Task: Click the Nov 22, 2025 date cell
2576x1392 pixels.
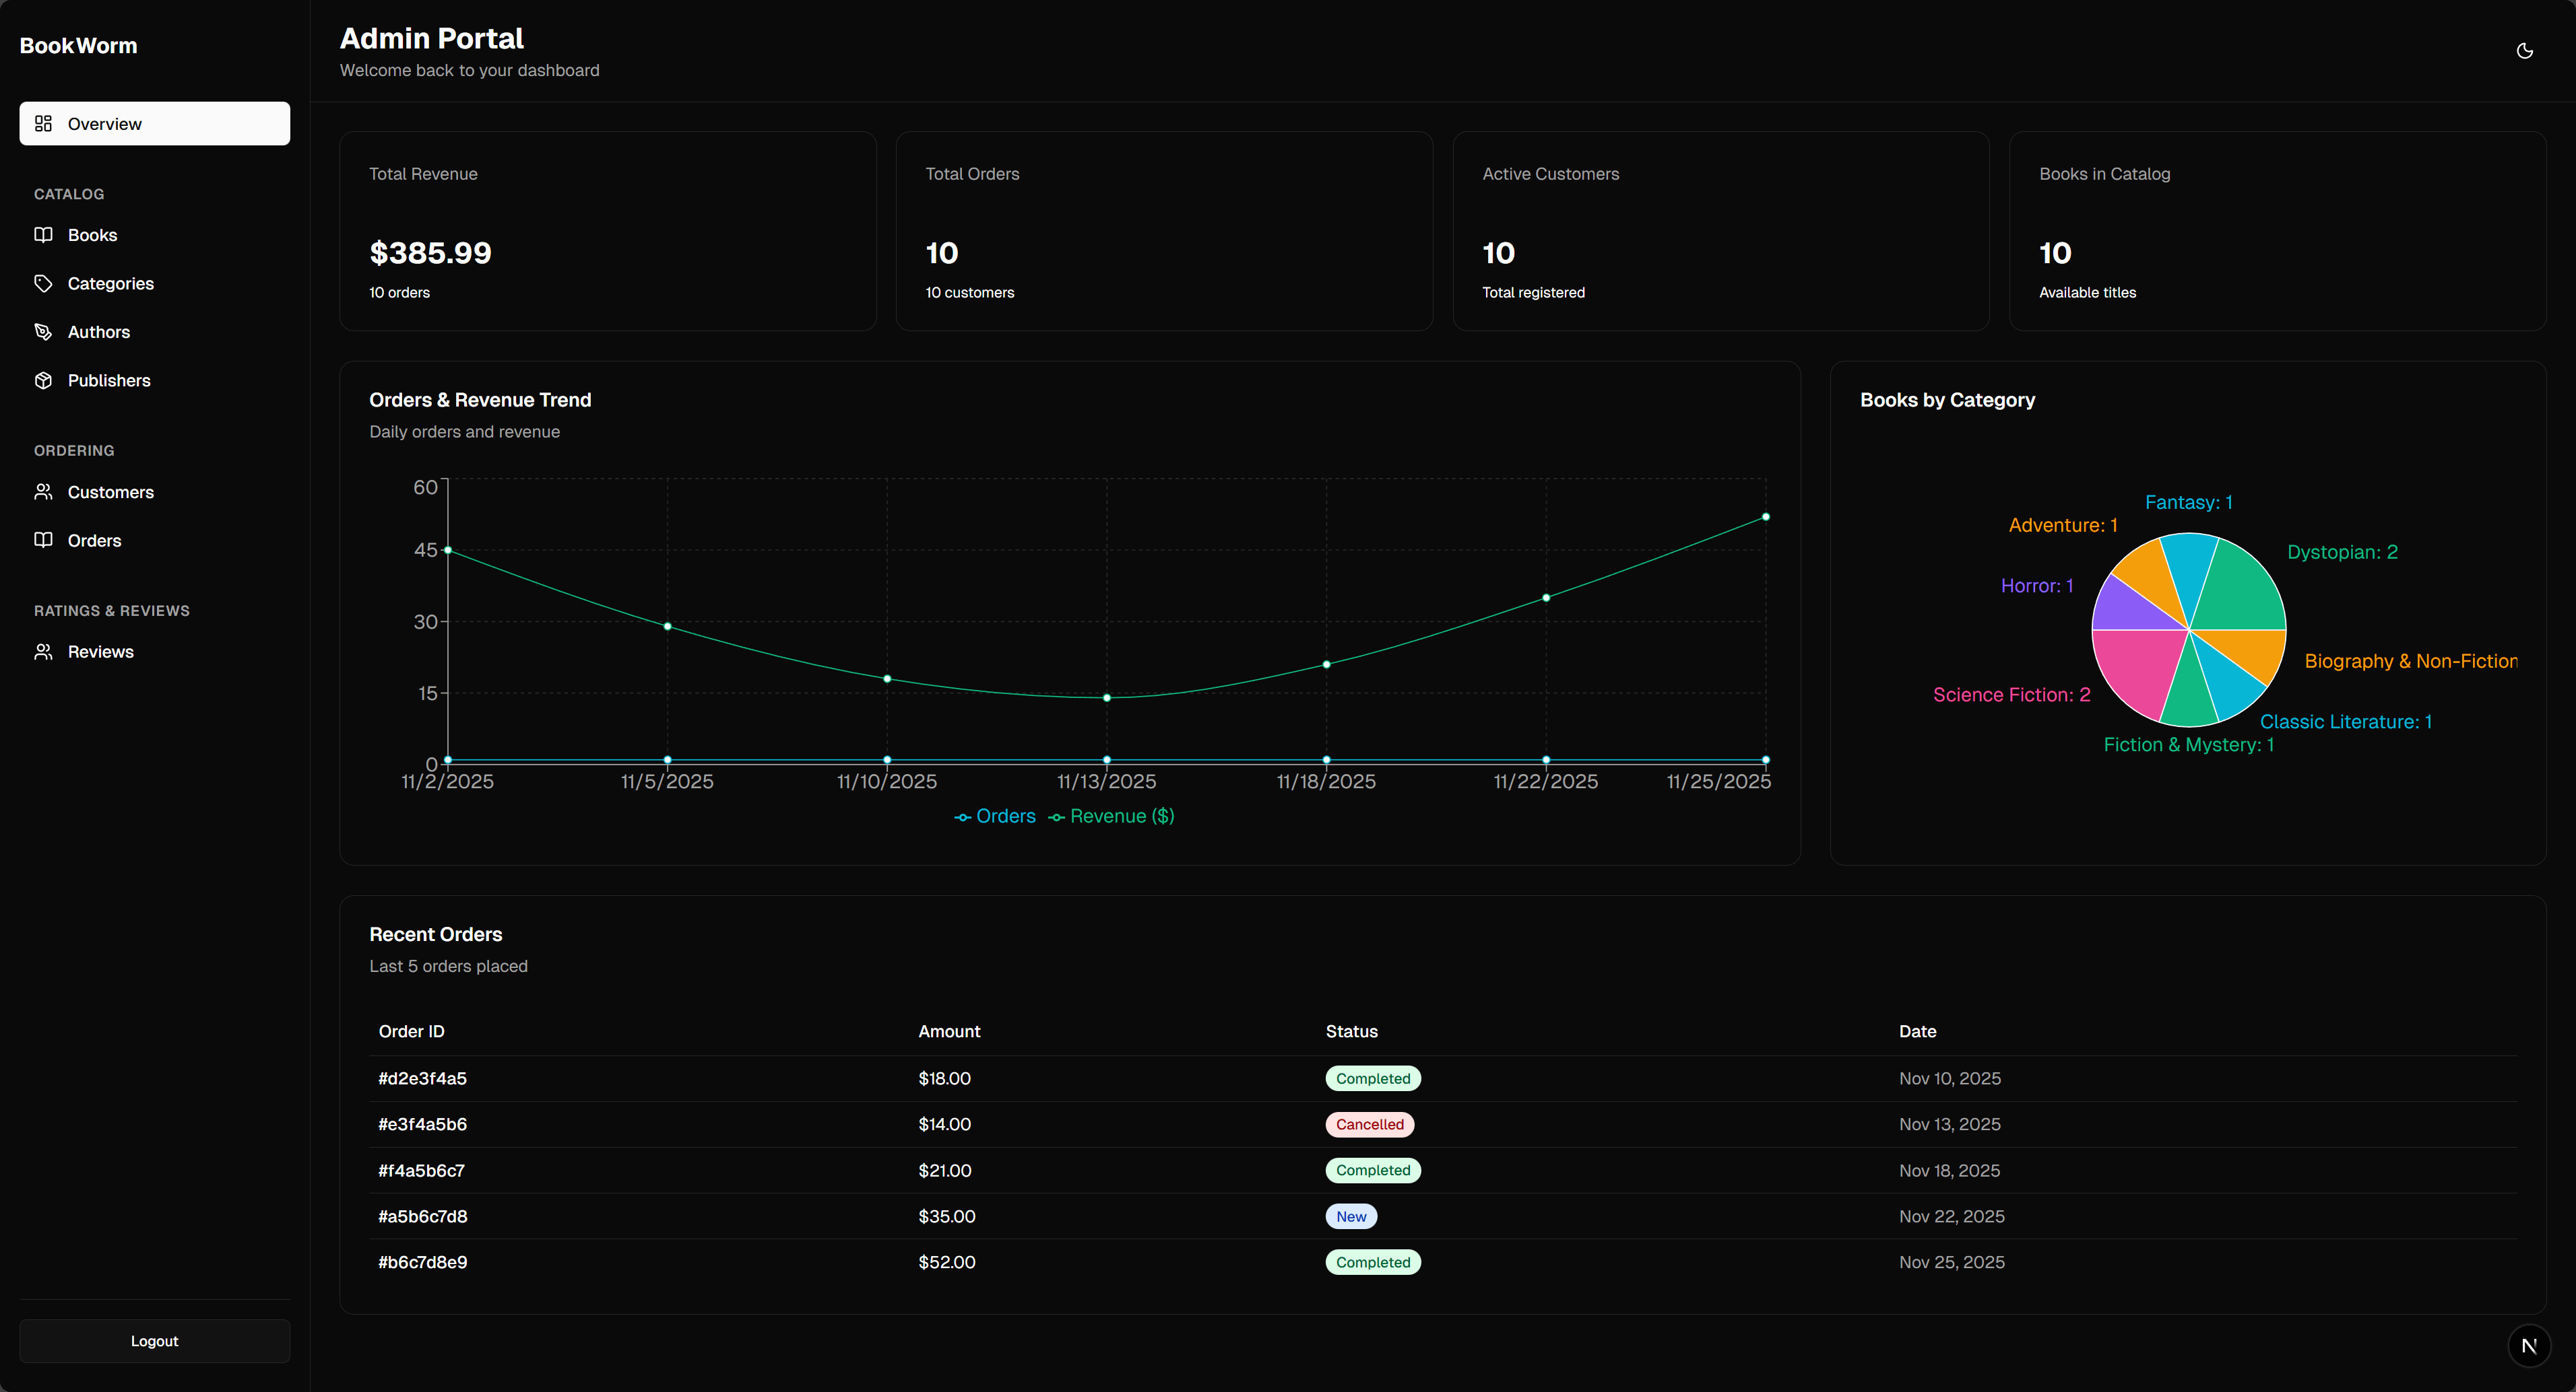Action: (1952, 1217)
